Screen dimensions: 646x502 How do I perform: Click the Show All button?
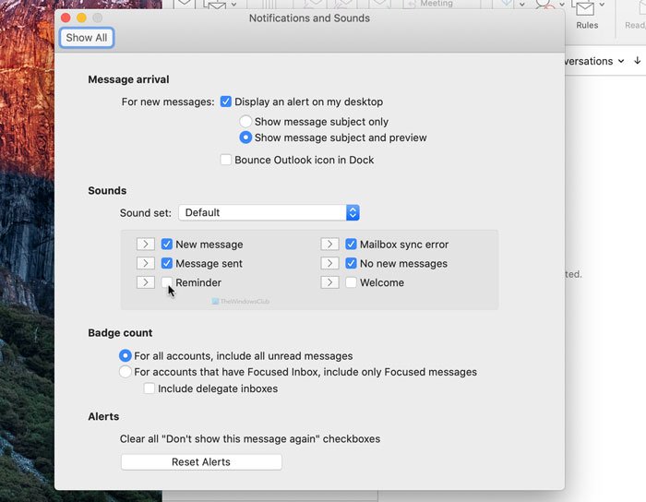87,38
